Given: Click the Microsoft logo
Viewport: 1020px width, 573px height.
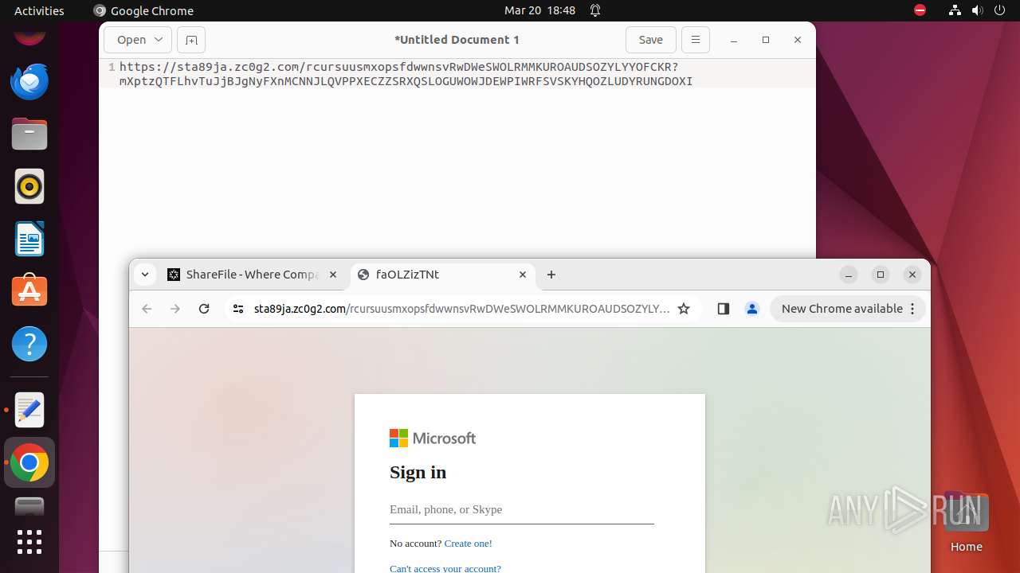Looking at the screenshot, I should click(433, 439).
